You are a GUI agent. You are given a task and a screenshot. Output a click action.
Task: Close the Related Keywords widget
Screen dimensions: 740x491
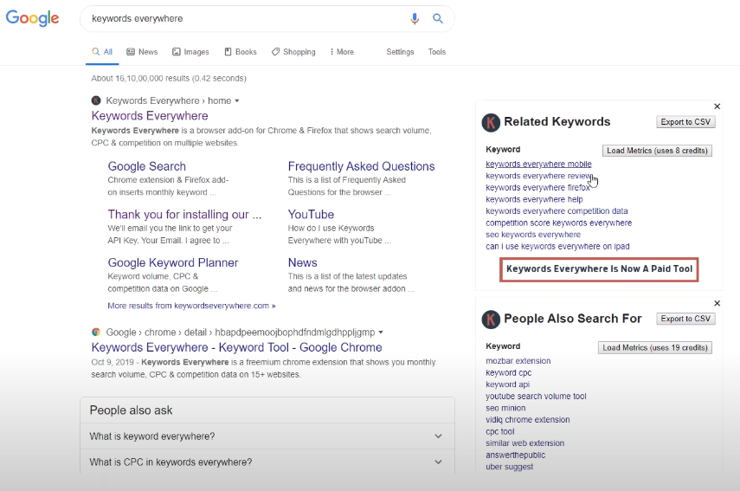[717, 107]
